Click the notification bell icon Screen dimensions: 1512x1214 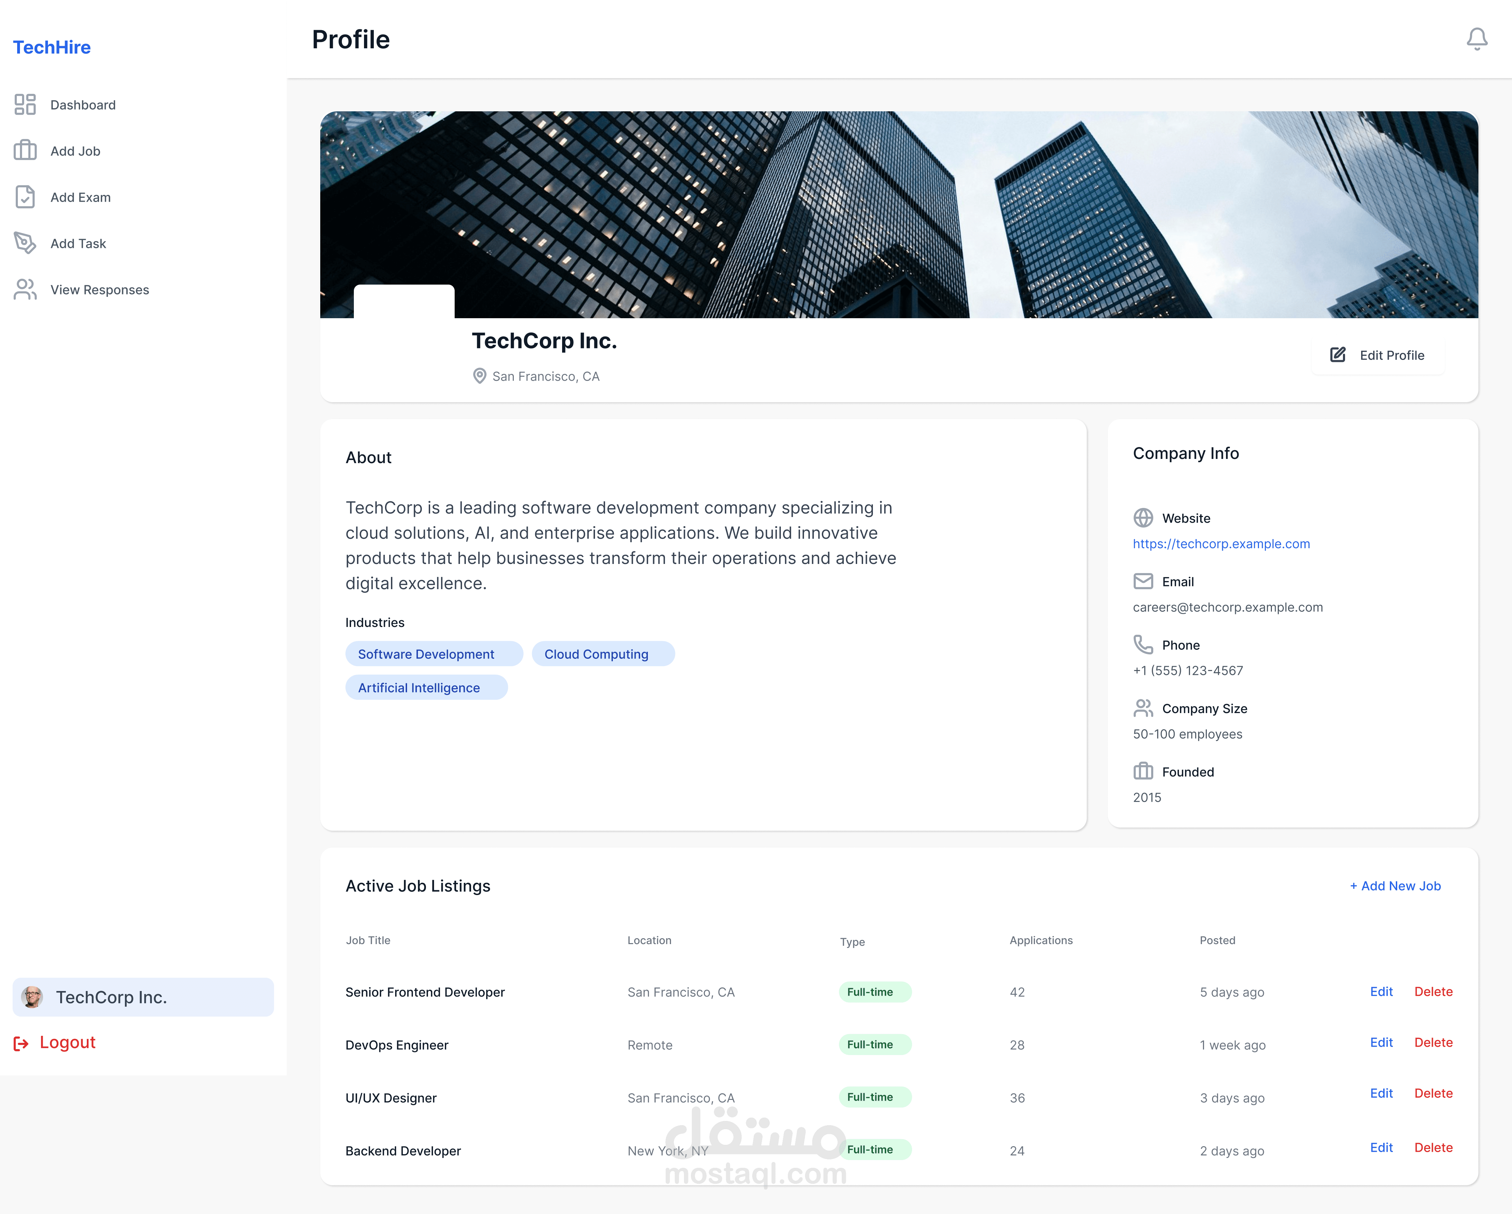point(1476,39)
